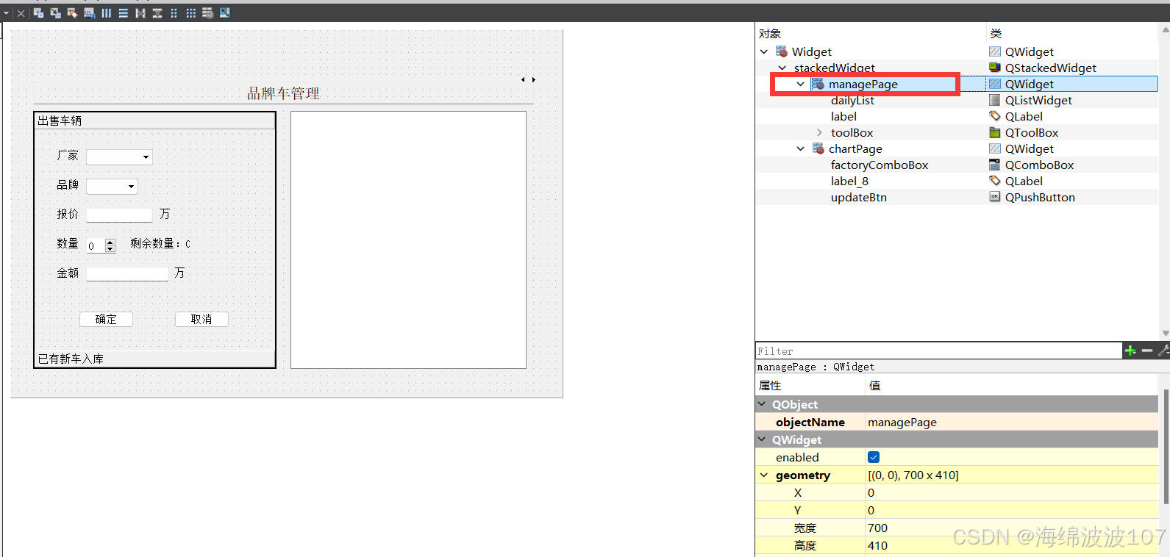Select the Edit Signals/Slots mode icon
This screenshot has height=557, width=1170.
click(56, 13)
